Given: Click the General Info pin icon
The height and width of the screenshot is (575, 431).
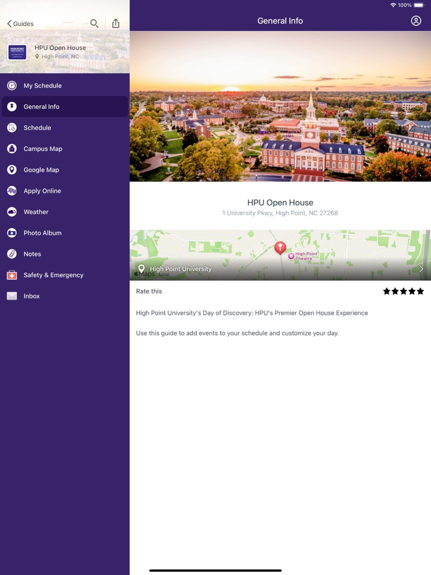Looking at the screenshot, I should pyautogui.click(x=12, y=107).
